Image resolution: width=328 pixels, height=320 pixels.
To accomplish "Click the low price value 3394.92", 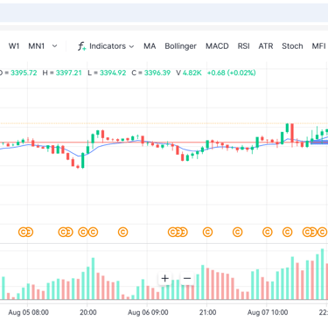I will pyautogui.click(x=113, y=73).
